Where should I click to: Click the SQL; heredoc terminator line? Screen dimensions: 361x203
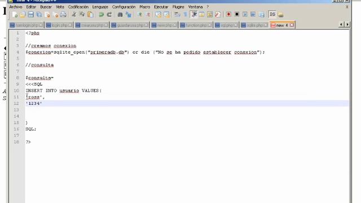31,129
